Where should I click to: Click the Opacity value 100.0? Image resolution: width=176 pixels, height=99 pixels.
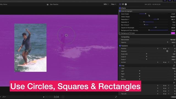click(x=174, y=42)
